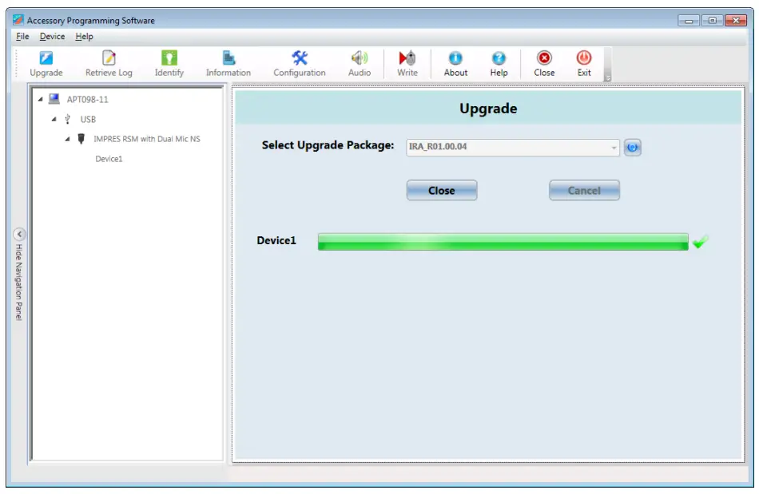This screenshot has height=494, width=759.
Task: Open Retrieve Log from the toolbar
Action: (x=108, y=62)
